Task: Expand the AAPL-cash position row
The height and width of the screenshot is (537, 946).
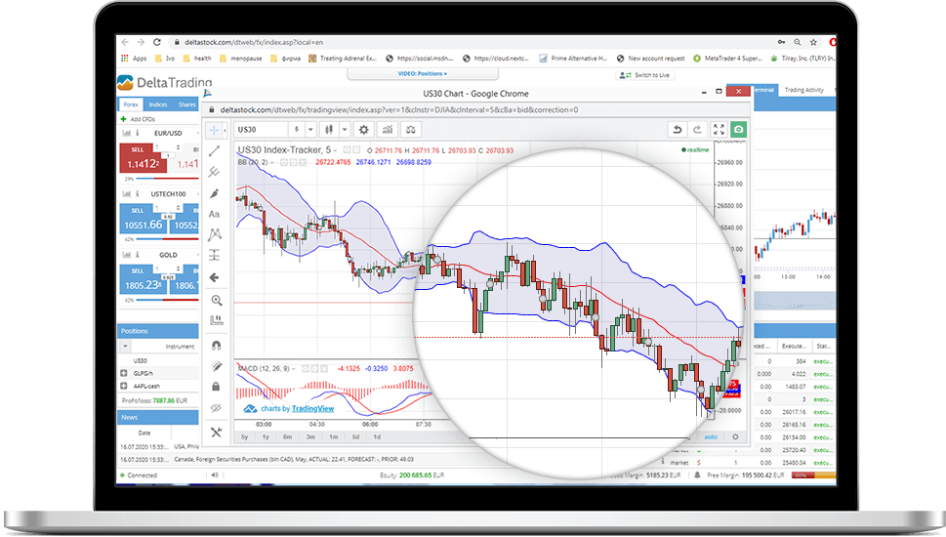Action: point(124,386)
